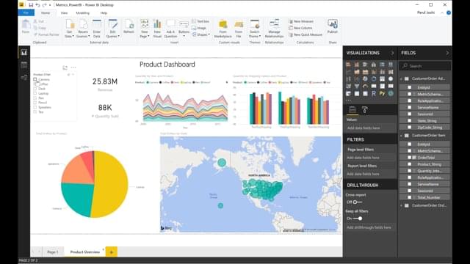Screen dimensions: 470x264
Task: Open the Modeling ribbon tab
Action: (x=82, y=13)
